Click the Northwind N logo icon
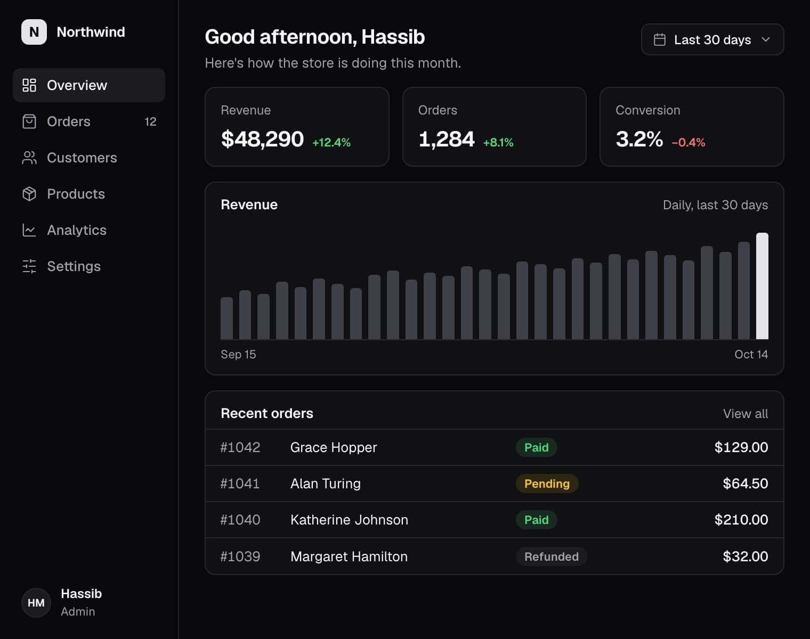The height and width of the screenshot is (639, 810). pos(34,32)
